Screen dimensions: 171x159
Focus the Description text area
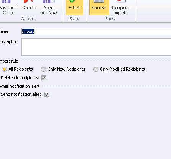[x=96, y=47]
